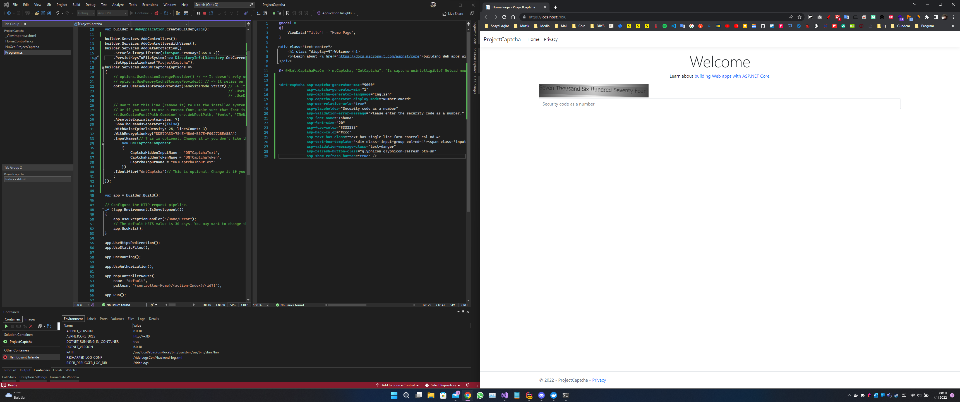Click the reload page icon in the browser
960x402 pixels.
tap(504, 17)
